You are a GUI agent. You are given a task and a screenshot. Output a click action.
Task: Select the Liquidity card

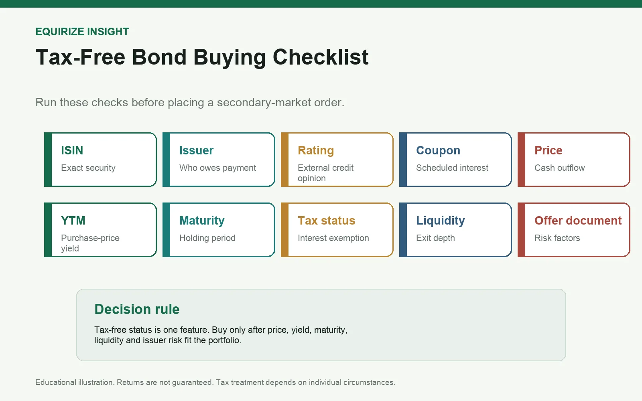[x=455, y=230]
